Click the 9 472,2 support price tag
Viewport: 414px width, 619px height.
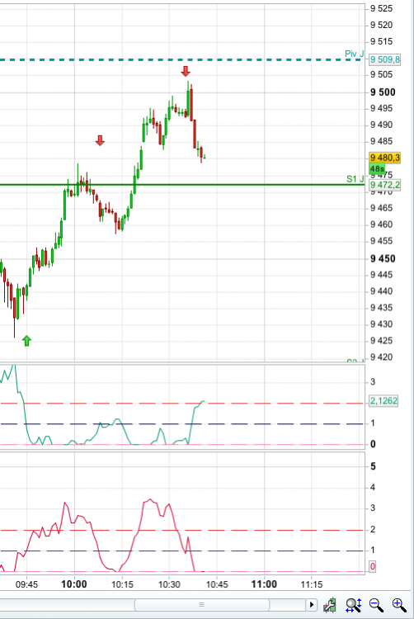tap(384, 185)
